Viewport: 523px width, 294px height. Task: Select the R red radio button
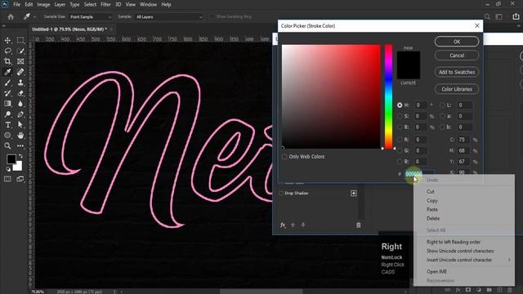coord(400,140)
